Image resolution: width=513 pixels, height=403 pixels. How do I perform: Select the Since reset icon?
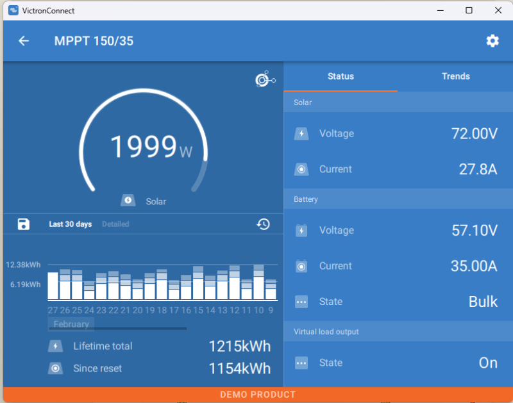[x=56, y=368]
